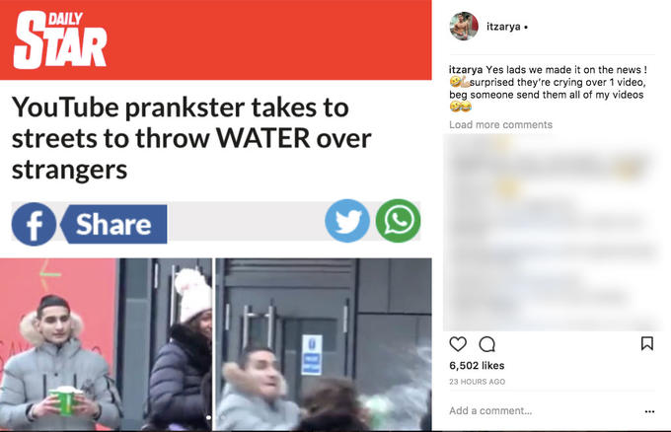Image resolution: width=671 pixels, height=432 pixels.
Task: Click the blue Share button
Action: click(x=113, y=224)
